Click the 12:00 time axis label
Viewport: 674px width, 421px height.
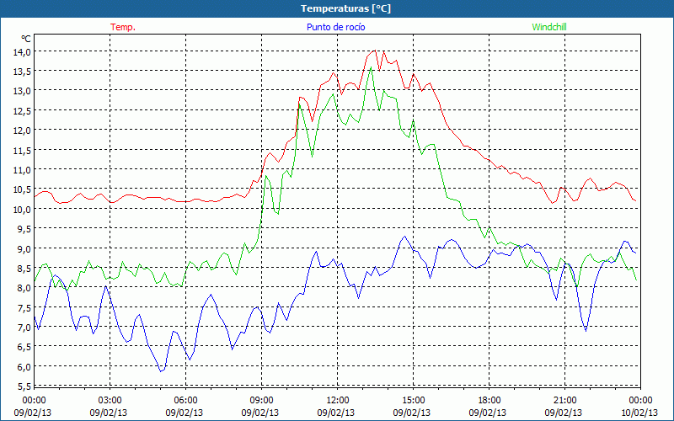click(x=338, y=401)
